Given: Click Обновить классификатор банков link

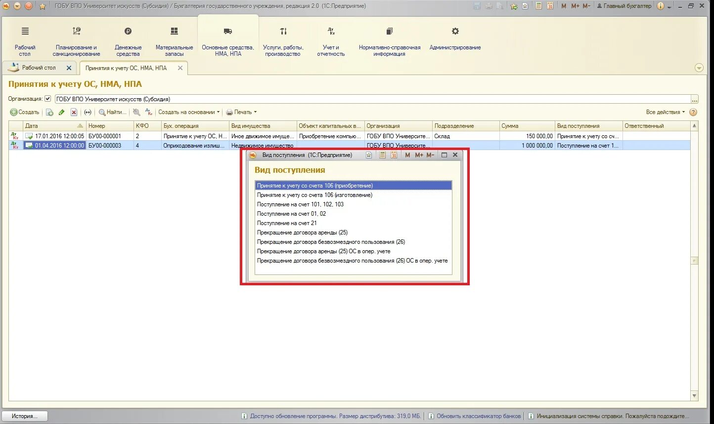Looking at the screenshot, I should tap(479, 416).
